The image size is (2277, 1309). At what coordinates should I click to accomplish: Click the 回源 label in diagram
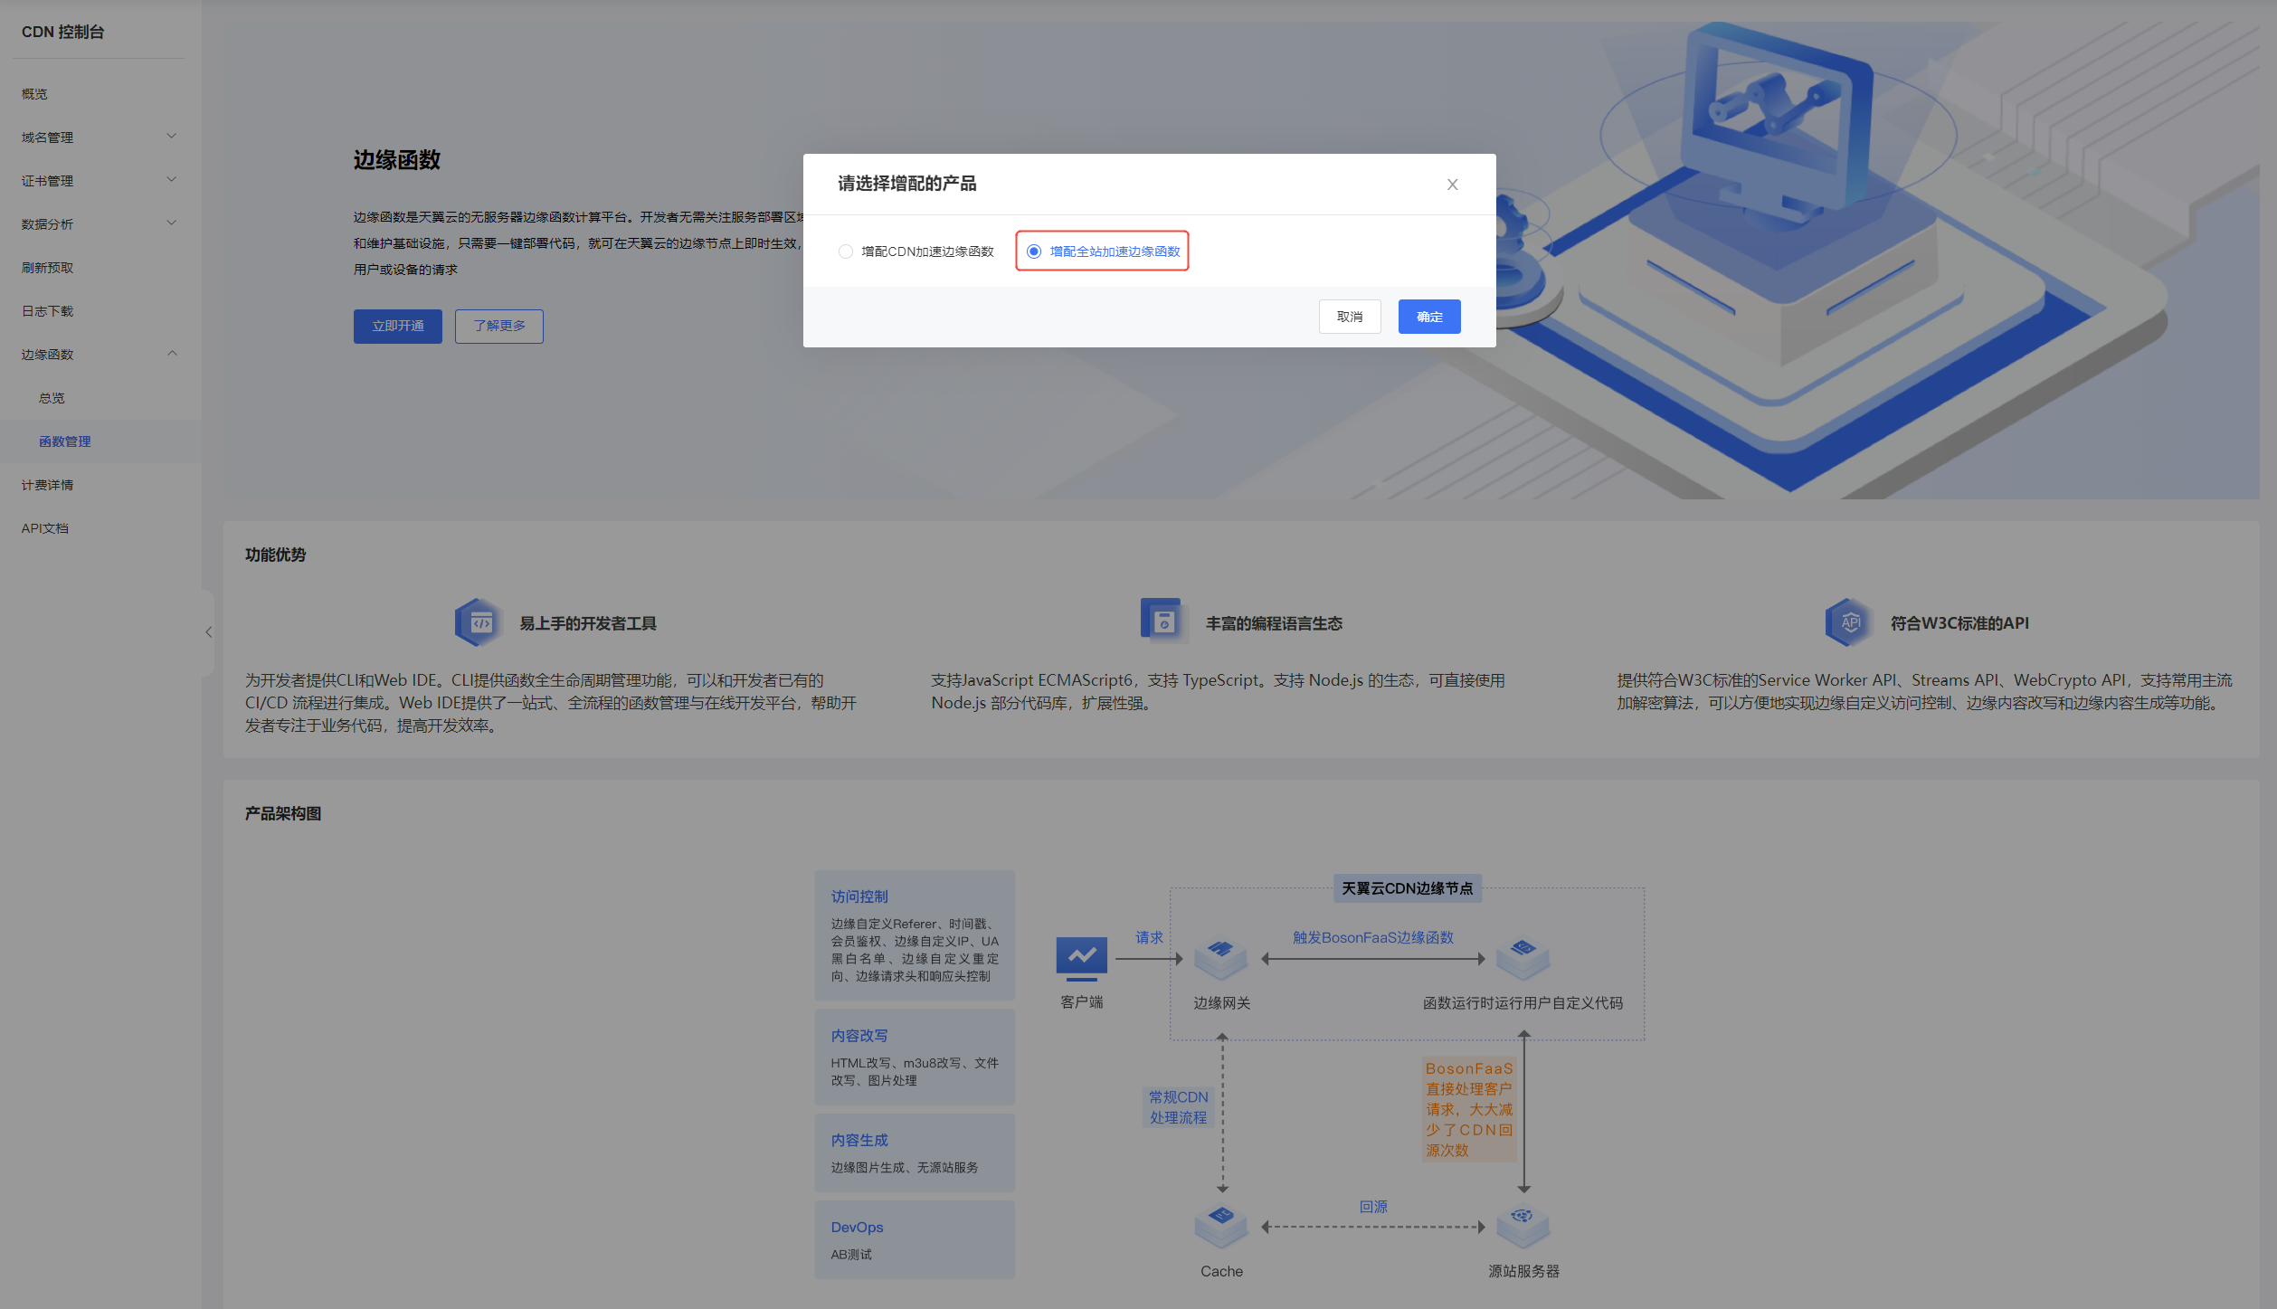[x=1373, y=1208]
